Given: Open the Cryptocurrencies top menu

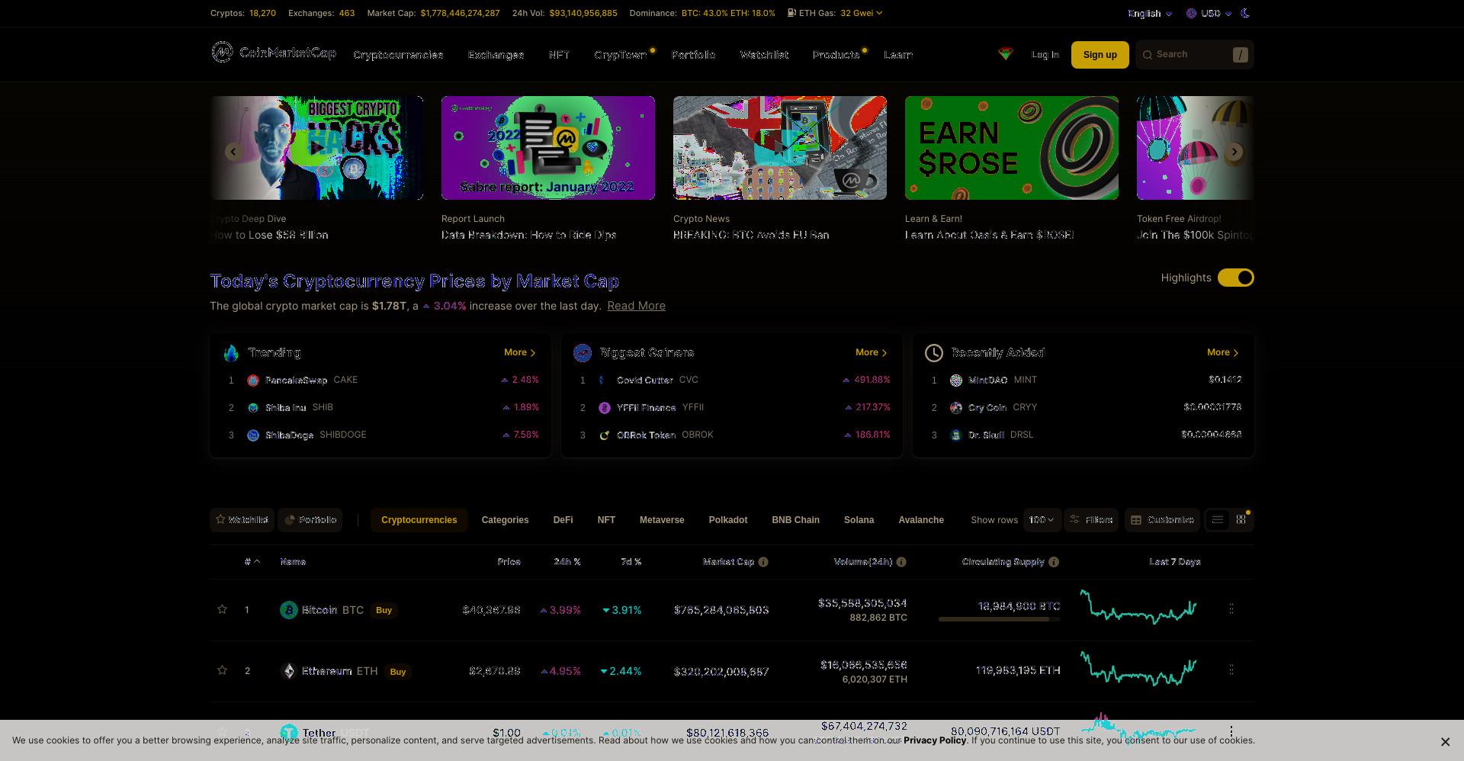Looking at the screenshot, I should coord(398,55).
